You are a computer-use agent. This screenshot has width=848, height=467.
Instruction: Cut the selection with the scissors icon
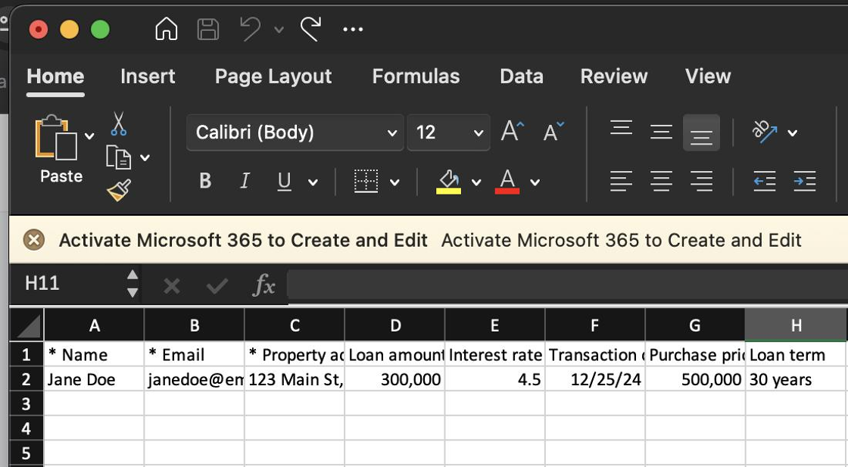[118, 123]
